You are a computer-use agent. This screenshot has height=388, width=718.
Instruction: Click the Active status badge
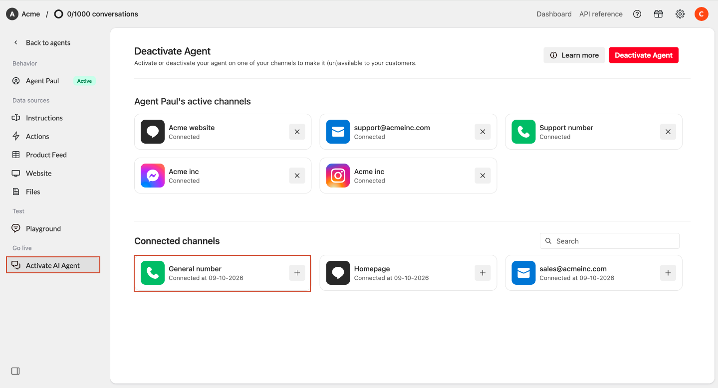[x=84, y=81]
